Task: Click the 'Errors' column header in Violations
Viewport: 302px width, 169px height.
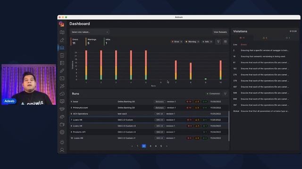Action: coord(243,45)
